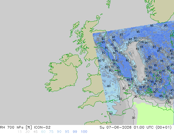Pick the legend value 75
The image size is (174, 134).
pyautogui.click(x=51, y=132)
